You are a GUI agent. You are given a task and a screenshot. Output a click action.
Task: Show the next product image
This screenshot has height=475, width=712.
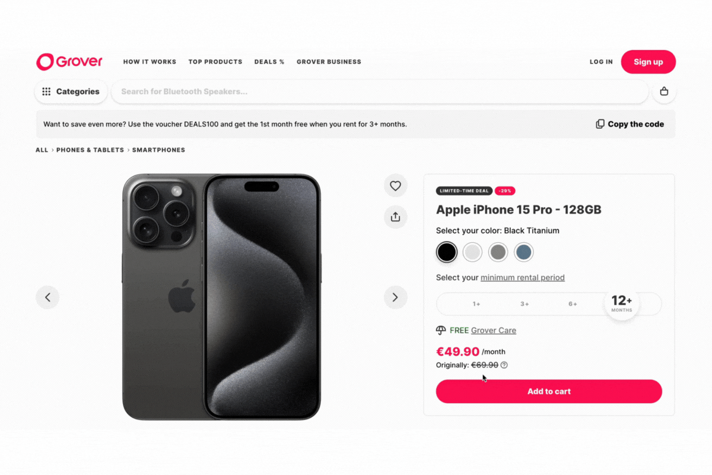(395, 297)
